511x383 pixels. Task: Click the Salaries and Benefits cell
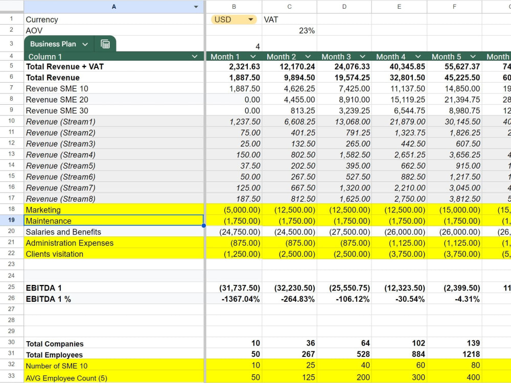(x=114, y=231)
